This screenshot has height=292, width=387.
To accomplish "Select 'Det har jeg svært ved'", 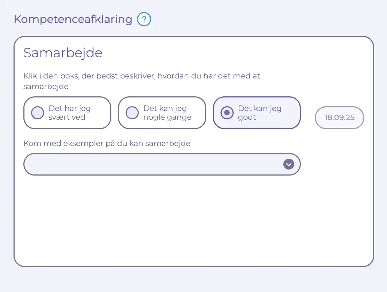I will 67,113.
